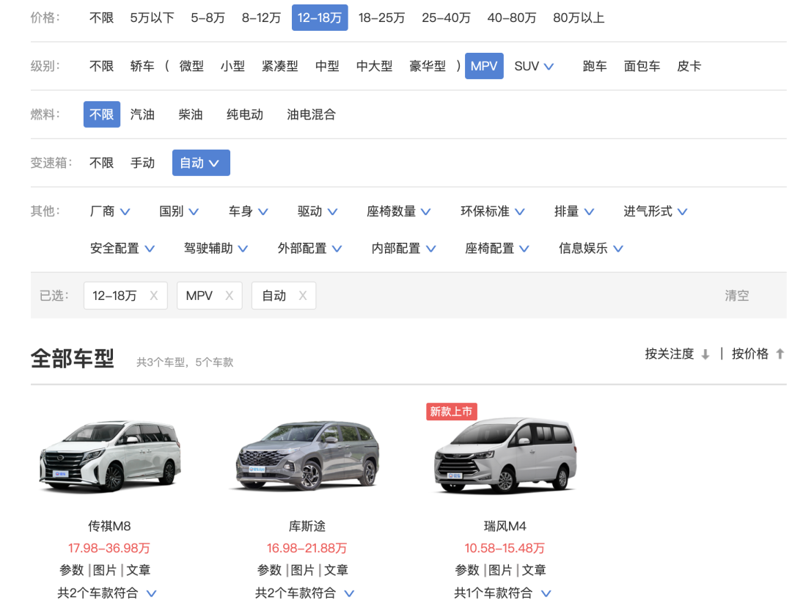792x614 pixels.
Task: Expand 共1个车款符合 under 瑞风M4
Action: (502, 593)
